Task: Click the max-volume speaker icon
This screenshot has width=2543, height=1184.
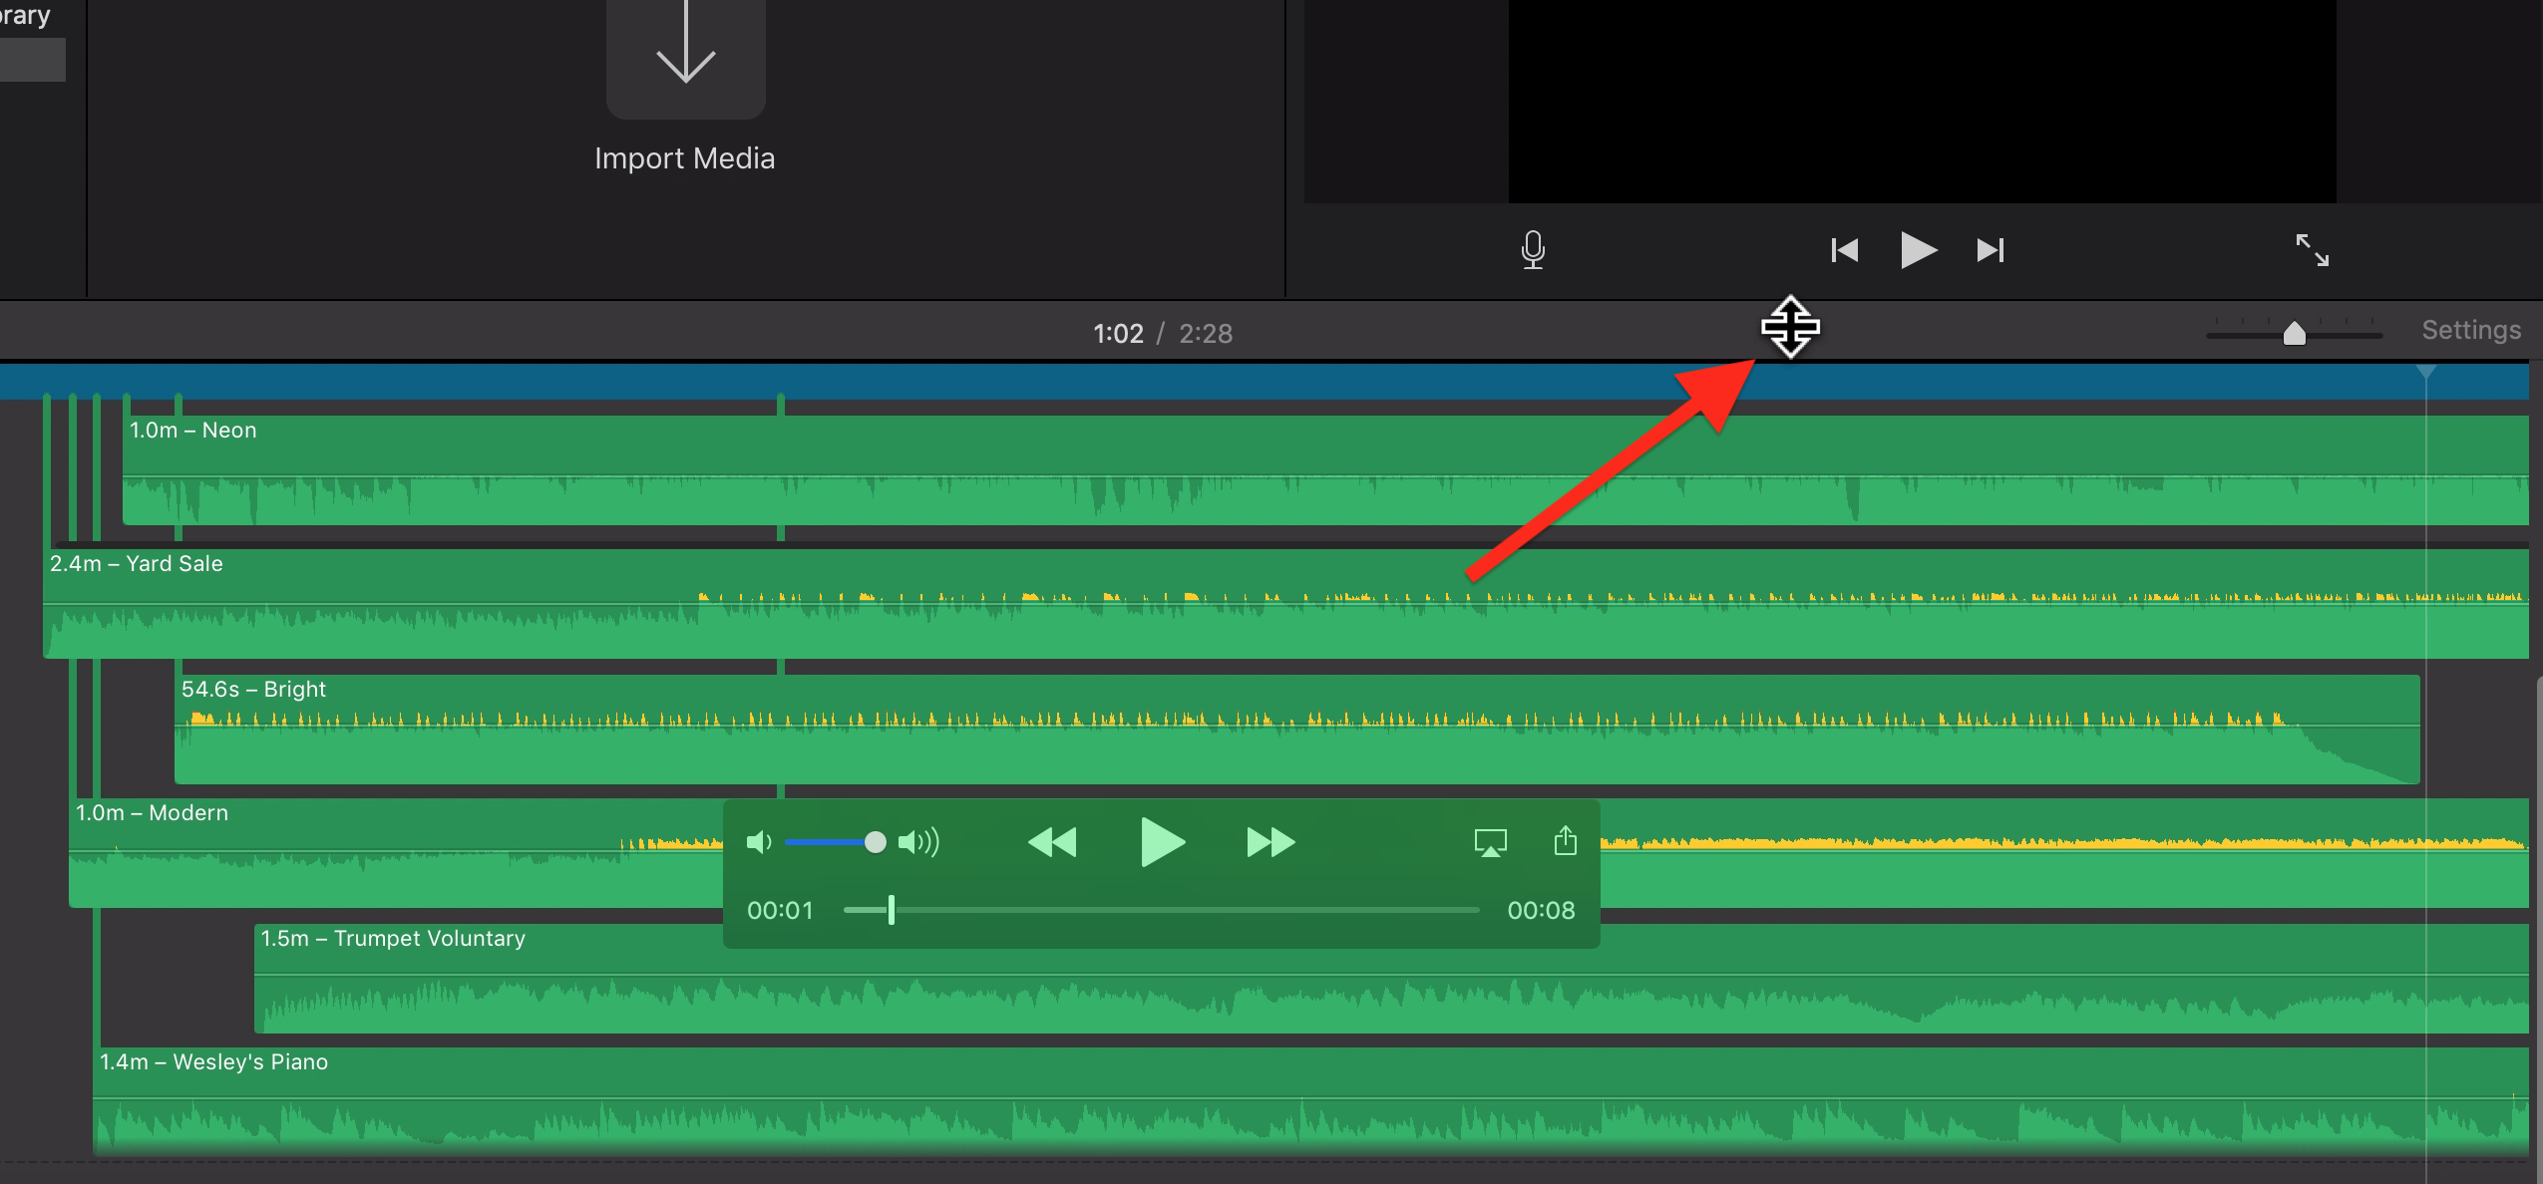Action: pyautogui.click(x=917, y=842)
